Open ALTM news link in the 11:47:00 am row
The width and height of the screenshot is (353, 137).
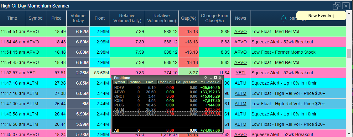click(241, 104)
